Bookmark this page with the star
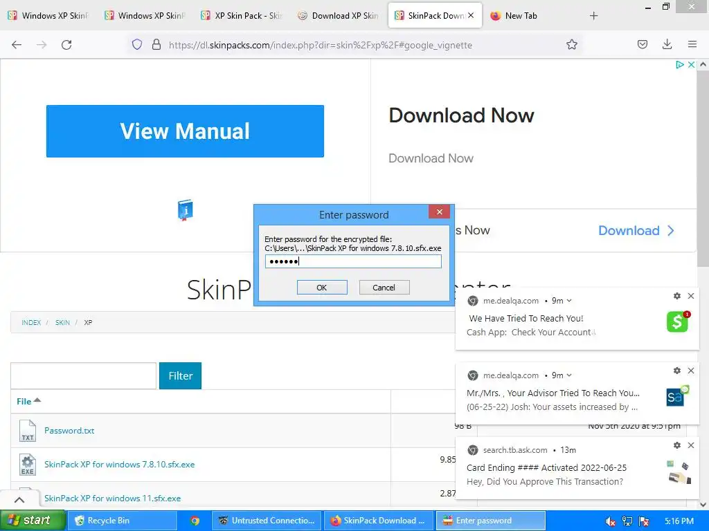This screenshot has width=709, height=531. point(571,45)
